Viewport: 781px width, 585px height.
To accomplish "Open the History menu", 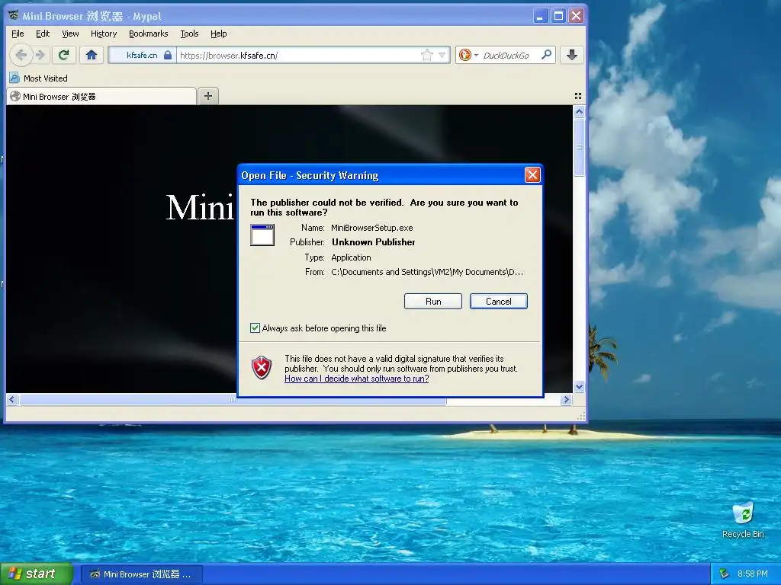I will (104, 34).
